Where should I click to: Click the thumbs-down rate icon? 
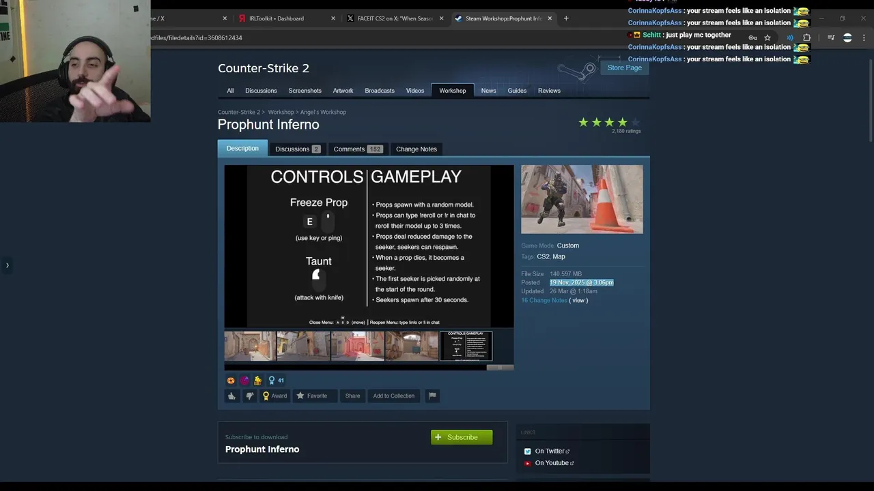[x=249, y=396]
